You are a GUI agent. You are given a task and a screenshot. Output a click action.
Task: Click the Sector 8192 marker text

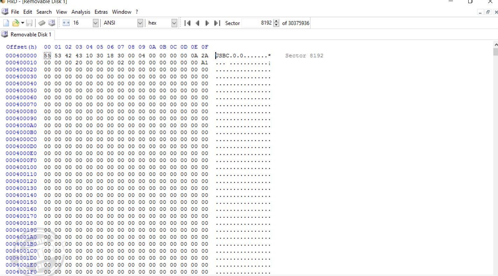304,56
